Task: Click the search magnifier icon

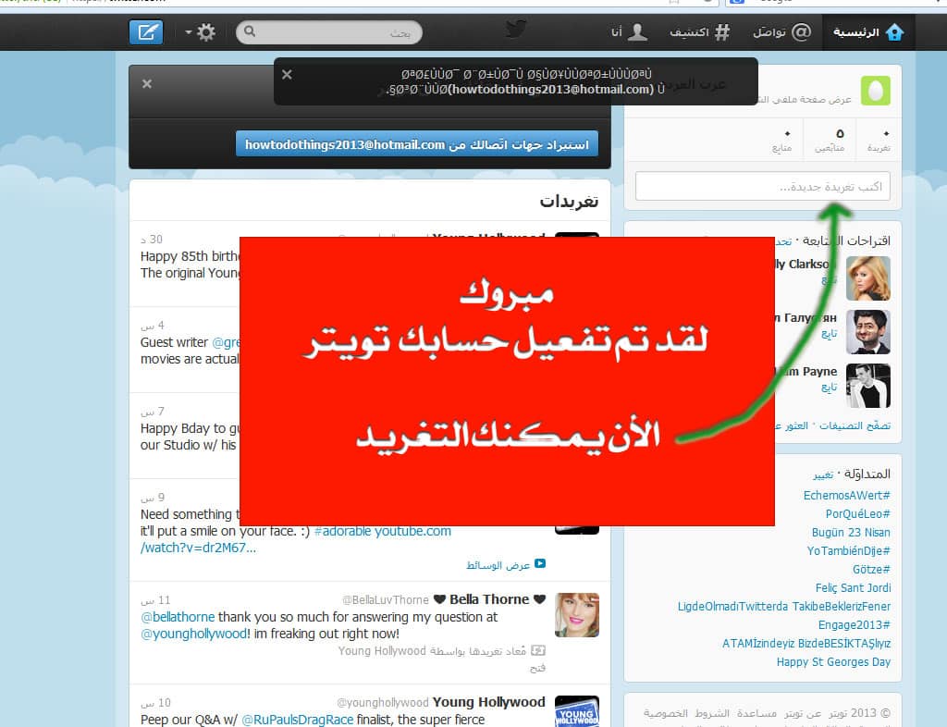Action: coord(250,31)
